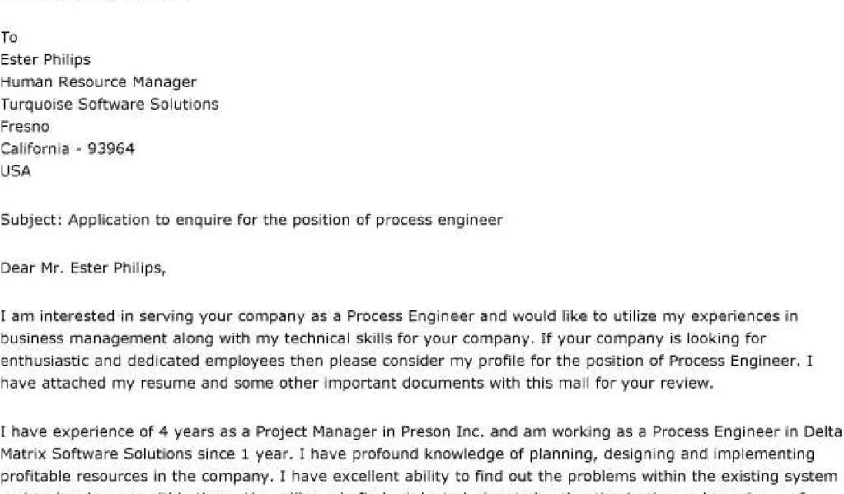The height and width of the screenshot is (494, 844).
Task: Click "I am interested" starting the first paragraph
Action: (49, 316)
